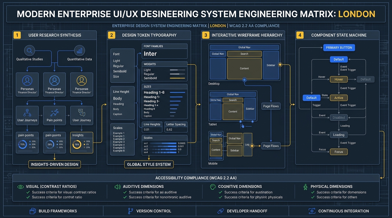This screenshot has width=392, height=218.
Task: Select the Active state box
Action: pyautogui.click(x=339, y=98)
